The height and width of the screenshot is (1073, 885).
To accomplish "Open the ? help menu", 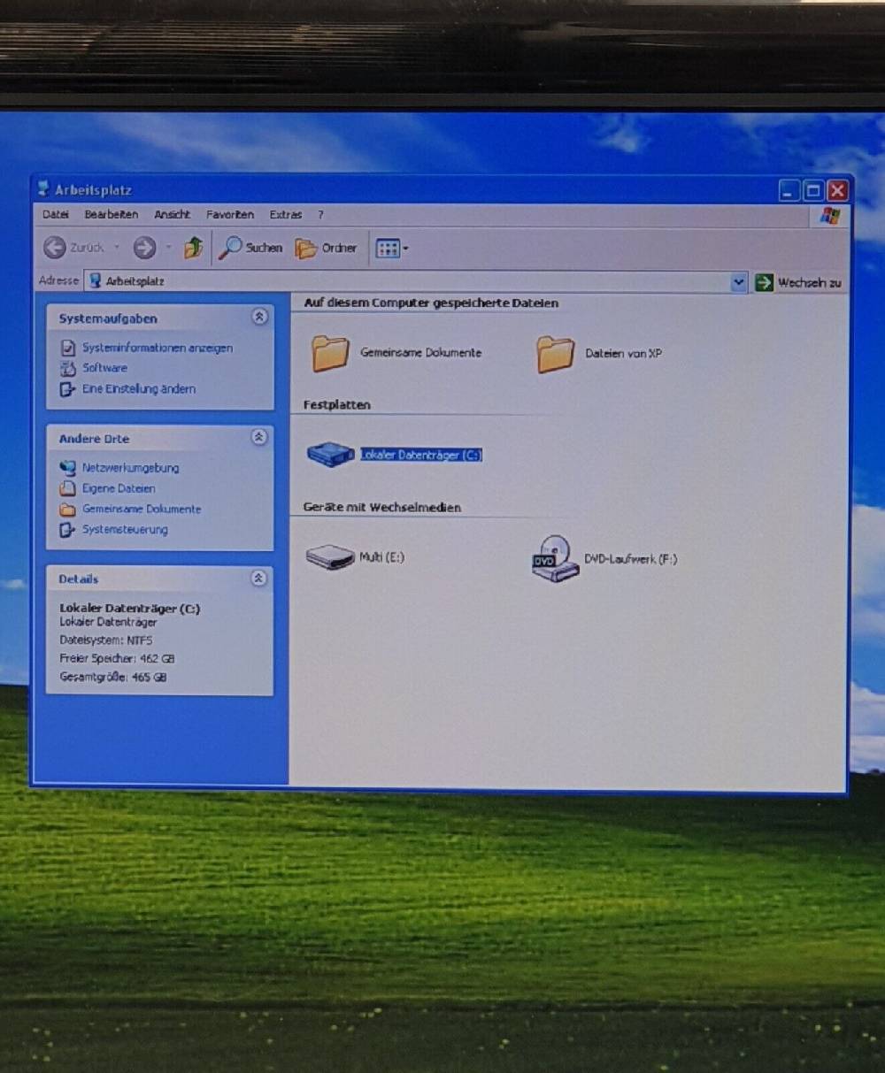I will coord(320,215).
